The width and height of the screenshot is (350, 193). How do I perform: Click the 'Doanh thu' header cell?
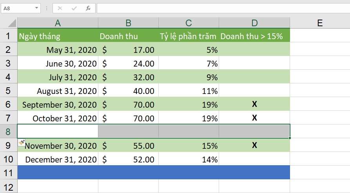(x=128, y=36)
